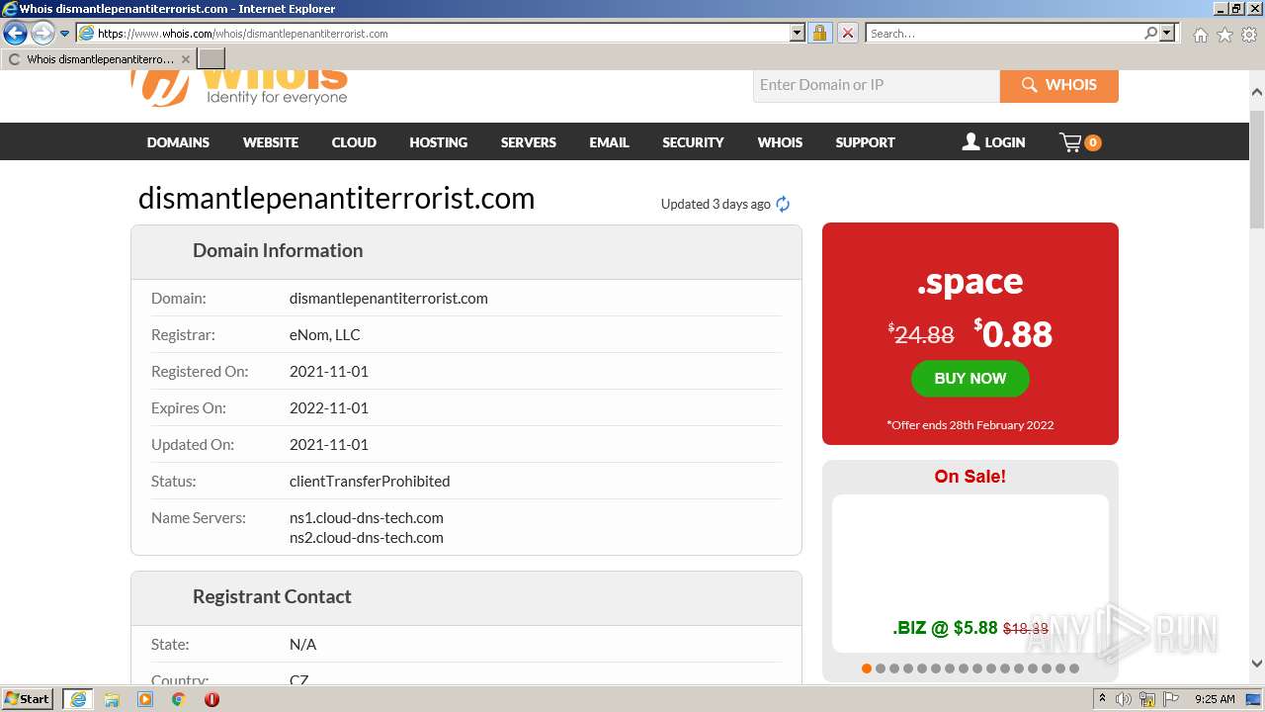The height and width of the screenshot is (712, 1265).
Task: Open the favorites star icon
Action: pos(1224,35)
